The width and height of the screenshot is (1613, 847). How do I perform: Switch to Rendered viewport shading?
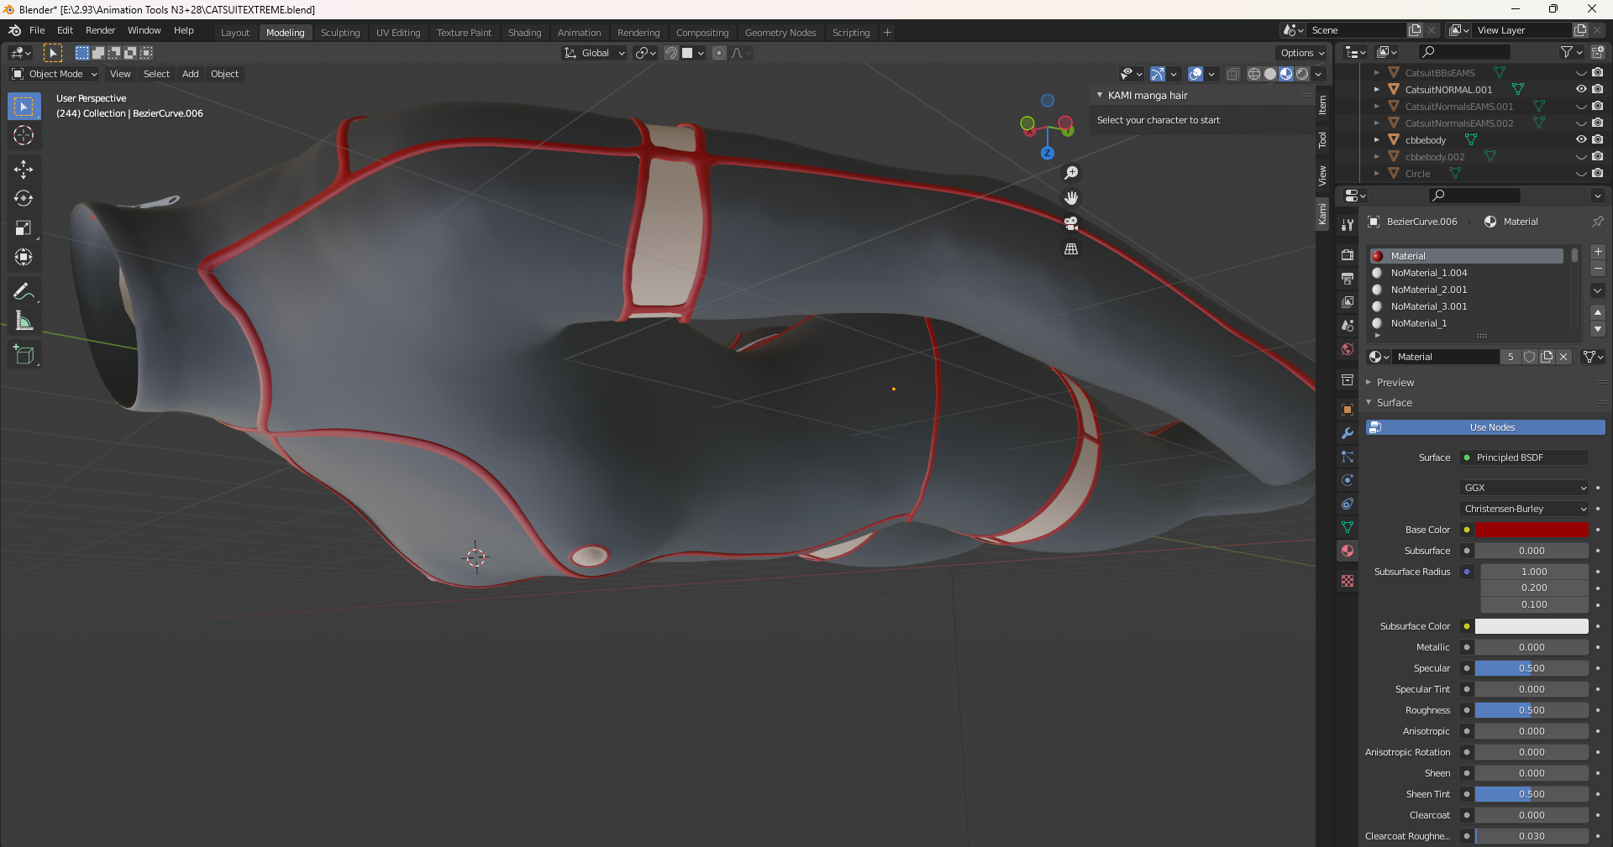coord(1302,74)
